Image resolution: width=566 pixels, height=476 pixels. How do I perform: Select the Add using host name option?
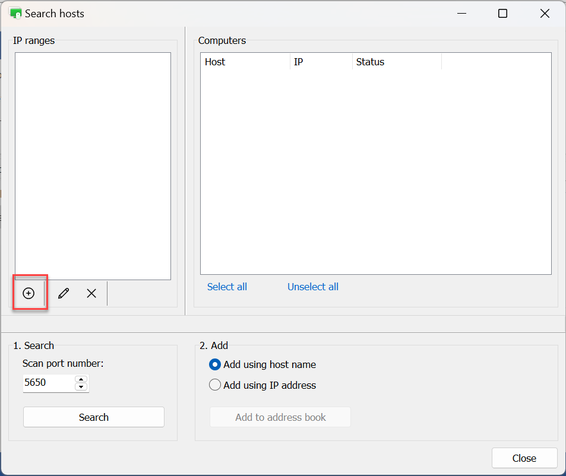[215, 364]
